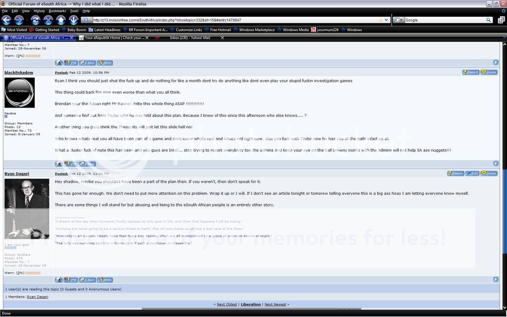This screenshot has height=317, width=507.
Task: Report black8shadow's post
Action: pyautogui.click(x=471, y=72)
